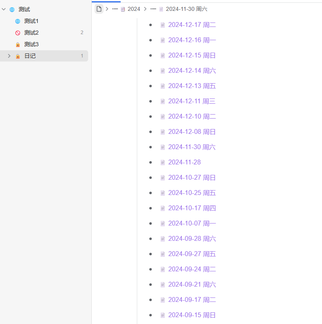
Task: Click the count badge 2 on 测试2
Action: [82, 33]
